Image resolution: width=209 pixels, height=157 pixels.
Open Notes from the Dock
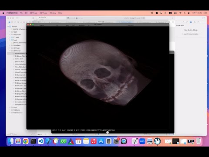[x=86, y=141]
